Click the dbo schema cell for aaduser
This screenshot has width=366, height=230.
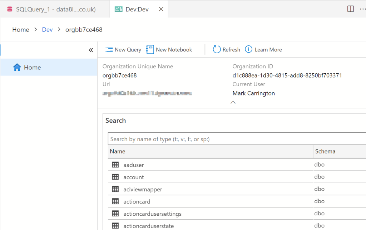click(319, 165)
